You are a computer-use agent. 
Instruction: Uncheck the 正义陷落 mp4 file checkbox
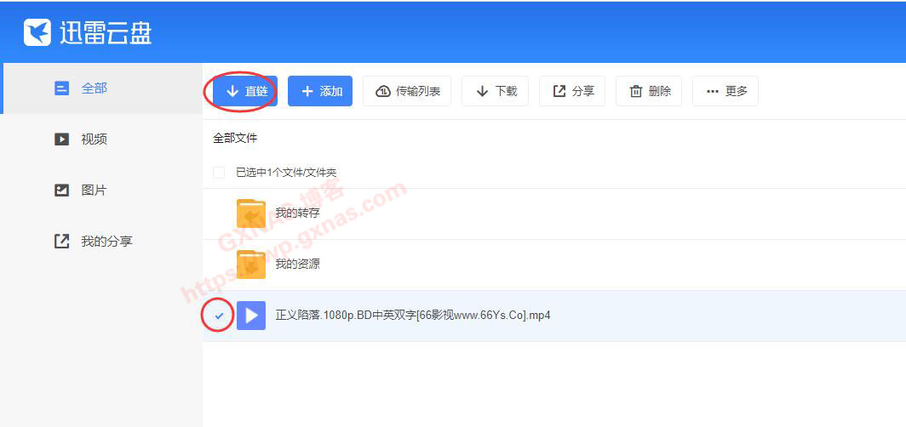pos(219,316)
